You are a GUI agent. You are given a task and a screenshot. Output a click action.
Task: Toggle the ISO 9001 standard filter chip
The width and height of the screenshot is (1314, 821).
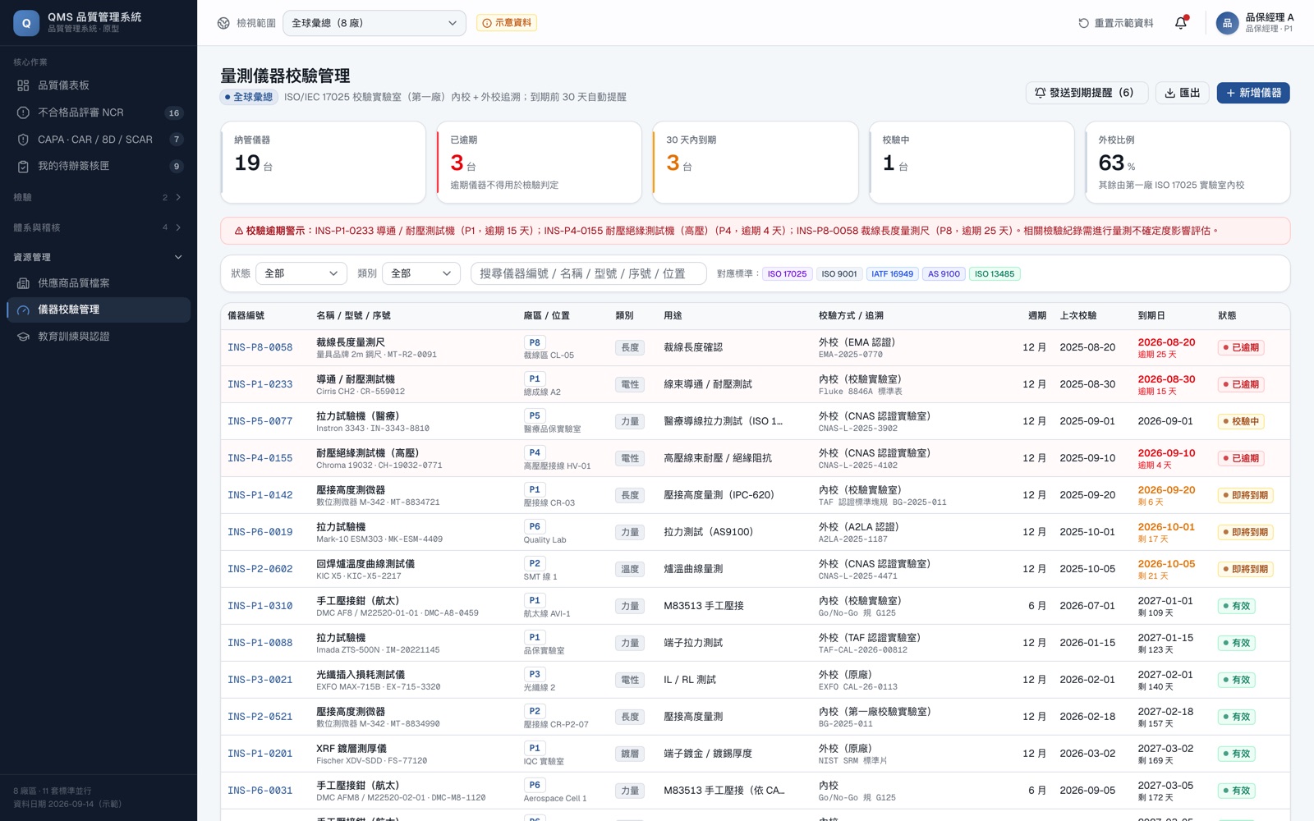point(838,274)
